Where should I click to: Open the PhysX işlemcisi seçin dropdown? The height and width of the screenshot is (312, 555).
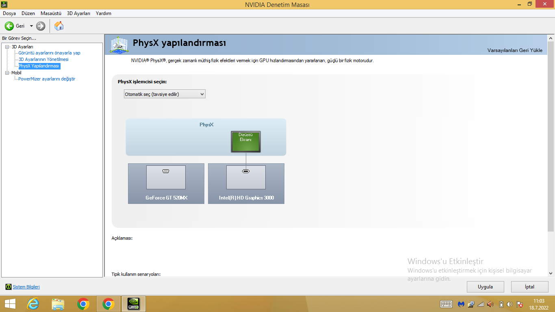pyautogui.click(x=165, y=94)
